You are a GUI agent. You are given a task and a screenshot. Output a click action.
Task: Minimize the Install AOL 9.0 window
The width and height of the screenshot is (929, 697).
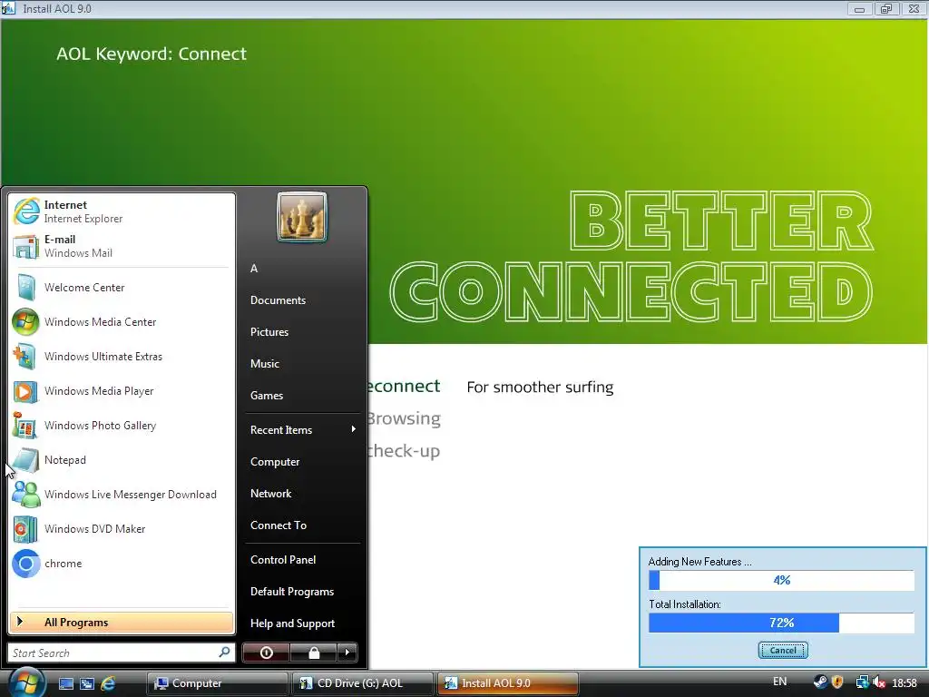click(859, 9)
